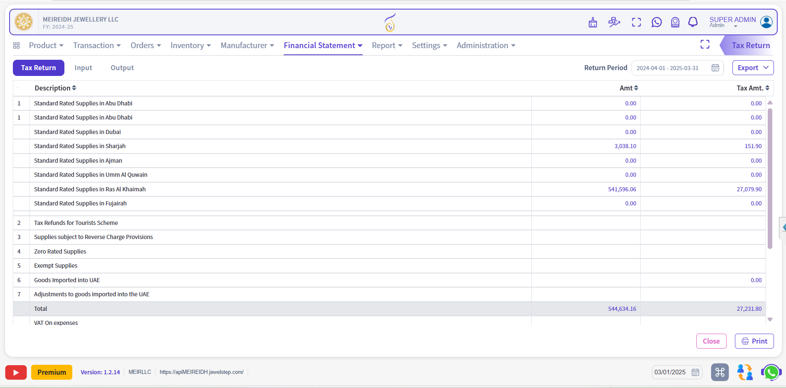
Task: Click the Return Period date range field
Action: 678,68
